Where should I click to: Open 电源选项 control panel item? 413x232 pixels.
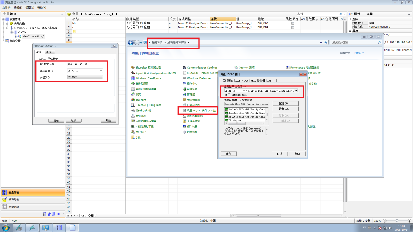click(190, 89)
